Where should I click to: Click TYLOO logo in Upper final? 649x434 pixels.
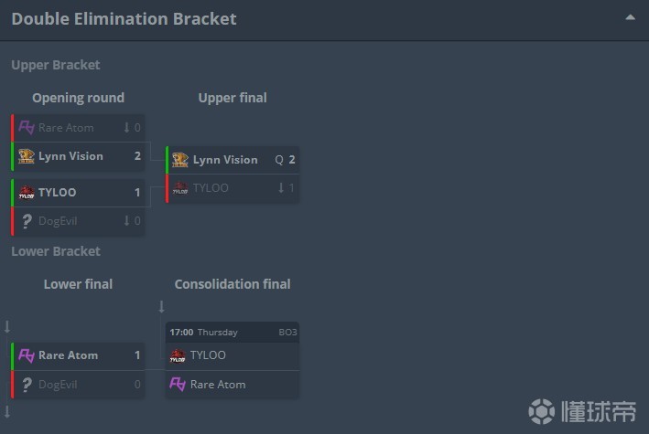pyautogui.click(x=180, y=188)
